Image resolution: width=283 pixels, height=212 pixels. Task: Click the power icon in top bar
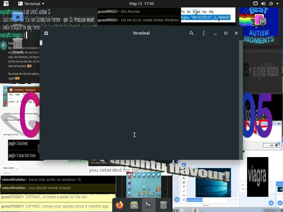[x=271, y=3]
